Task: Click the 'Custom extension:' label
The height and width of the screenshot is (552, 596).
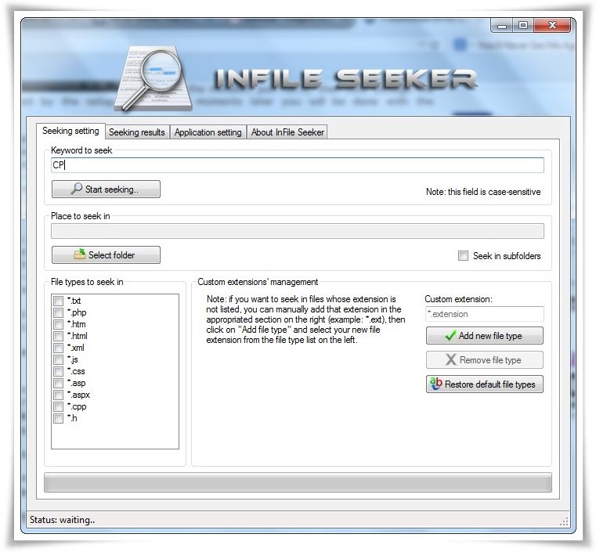Action: 458,299
